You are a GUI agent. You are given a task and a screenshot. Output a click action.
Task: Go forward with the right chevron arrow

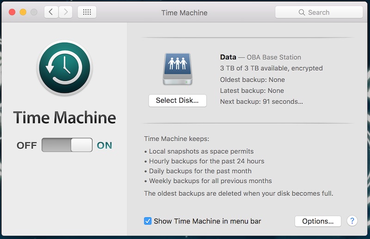[65, 12]
